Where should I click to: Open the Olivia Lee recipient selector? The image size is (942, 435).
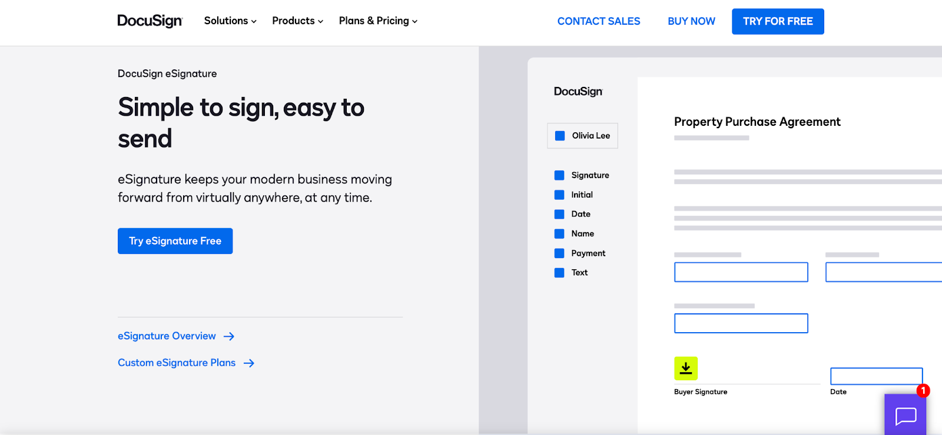[x=582, y=136]
